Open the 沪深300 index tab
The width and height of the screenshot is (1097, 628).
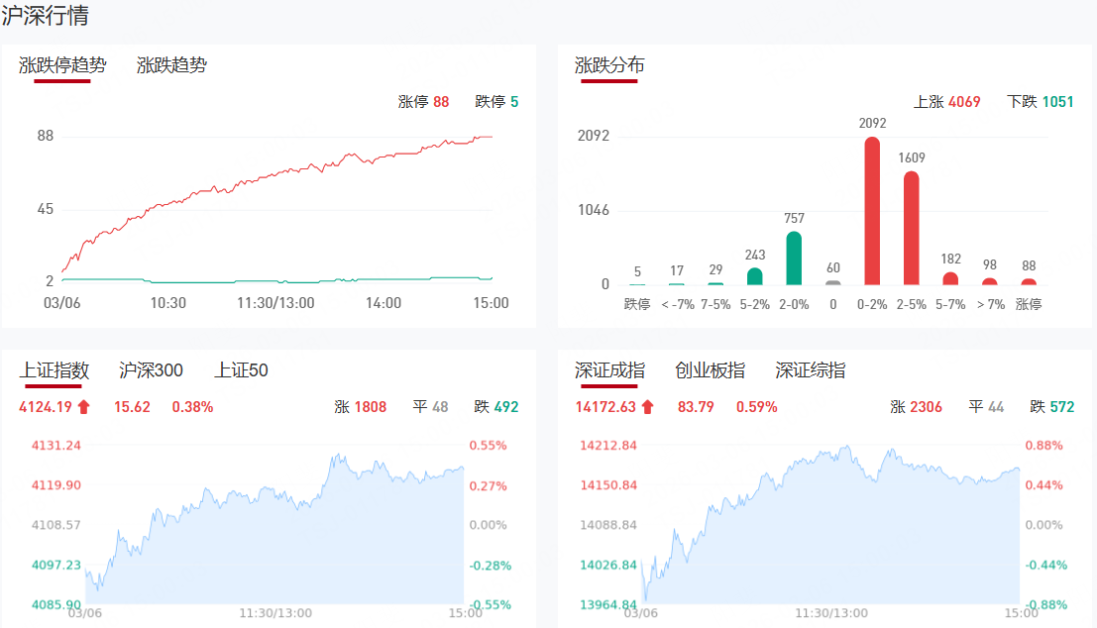(x=151, y=370)
